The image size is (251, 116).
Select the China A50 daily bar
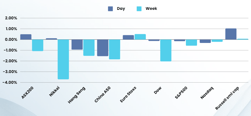(x=103, y=48)
